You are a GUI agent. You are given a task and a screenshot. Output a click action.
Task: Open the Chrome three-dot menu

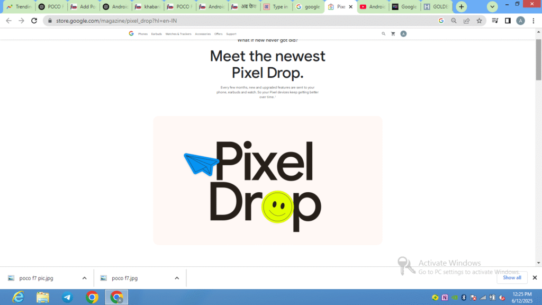(x=534, y=21)
